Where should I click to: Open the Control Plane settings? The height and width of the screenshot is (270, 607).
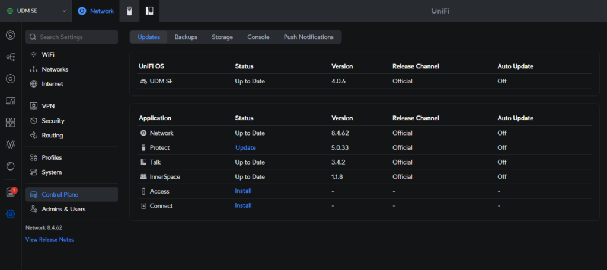72,195
